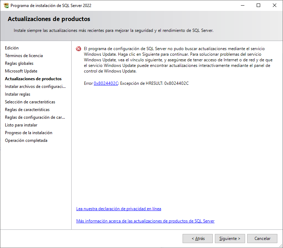Screen dimensions: 283x248
Task: Cancel the installation with the Cancelar button
Action: [x=262, y=238]
